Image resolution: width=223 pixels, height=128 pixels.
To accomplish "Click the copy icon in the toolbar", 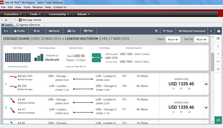I will click(x=11, y=20).
